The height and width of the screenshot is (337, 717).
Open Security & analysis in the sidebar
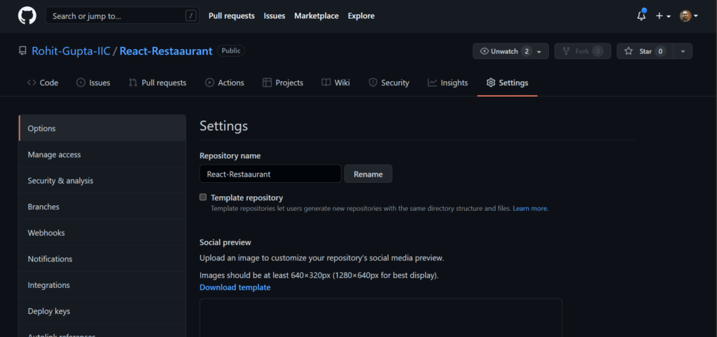click(102, 181)
